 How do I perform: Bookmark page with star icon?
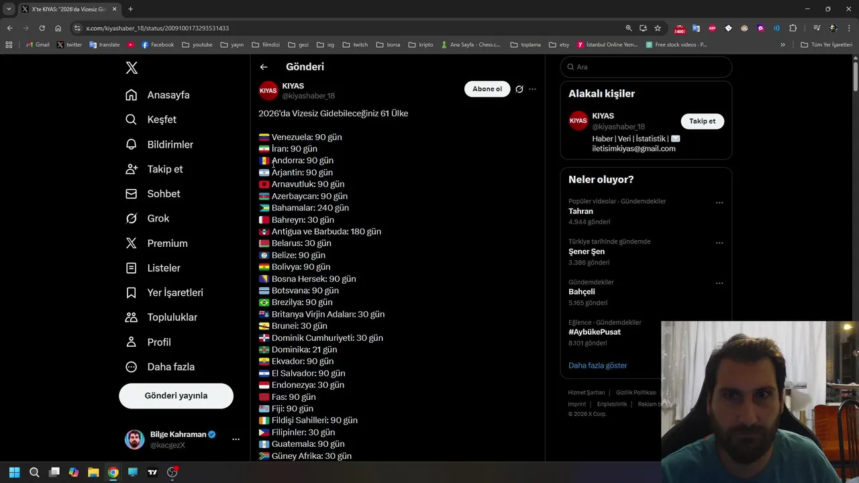658,28
